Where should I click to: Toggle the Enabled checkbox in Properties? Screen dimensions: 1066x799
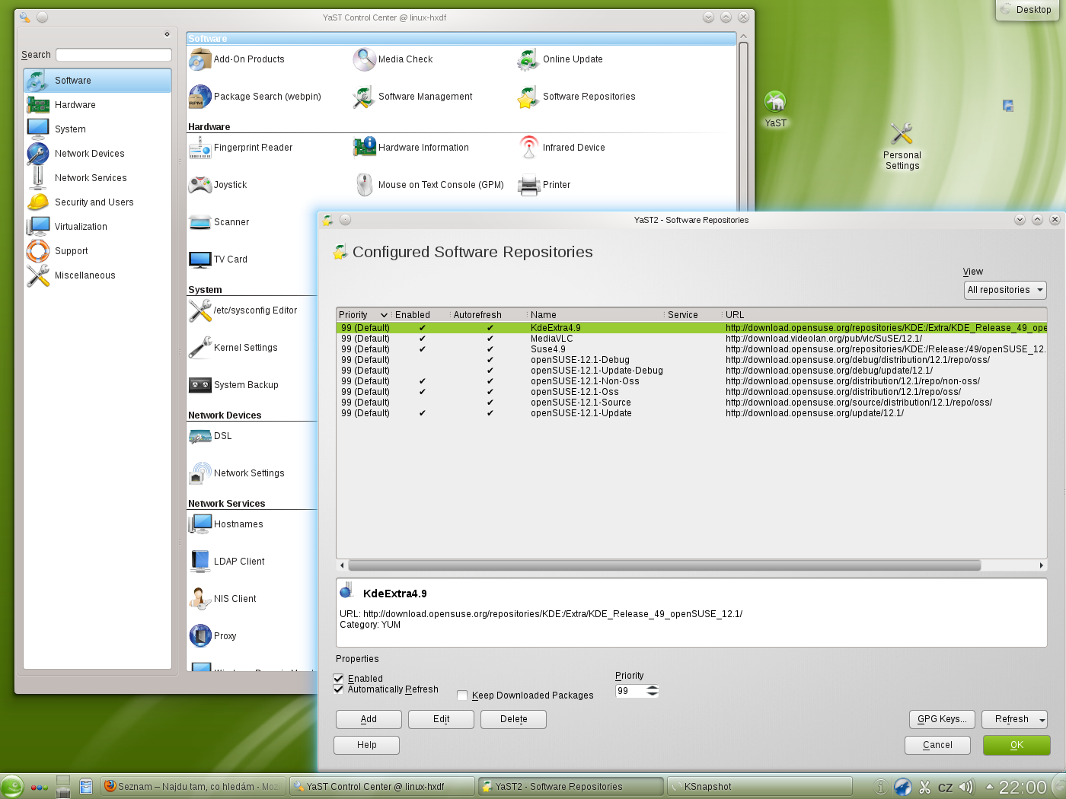coord(339,679)
